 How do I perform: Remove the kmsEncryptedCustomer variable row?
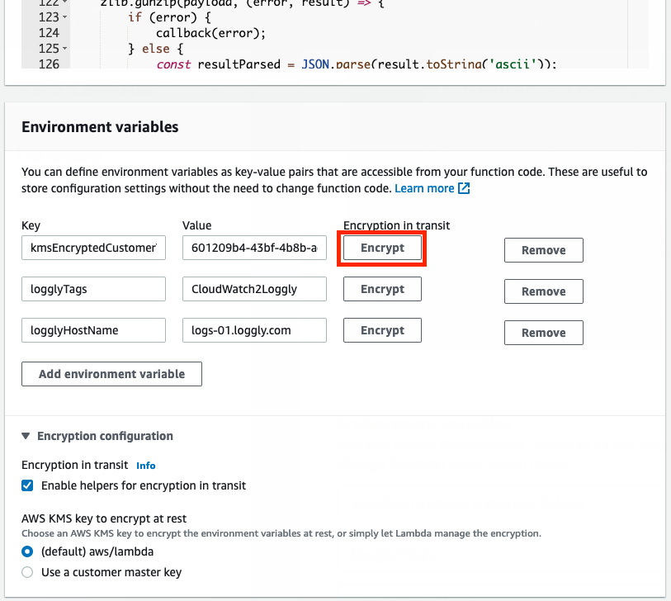coord(543,250)
